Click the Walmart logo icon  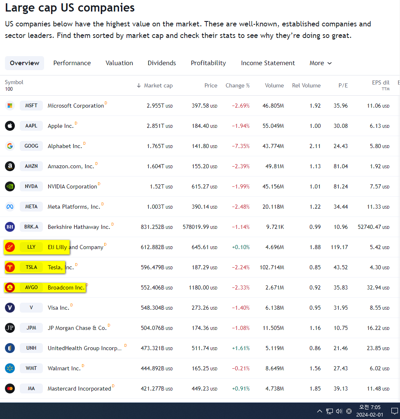coord(10,368)
